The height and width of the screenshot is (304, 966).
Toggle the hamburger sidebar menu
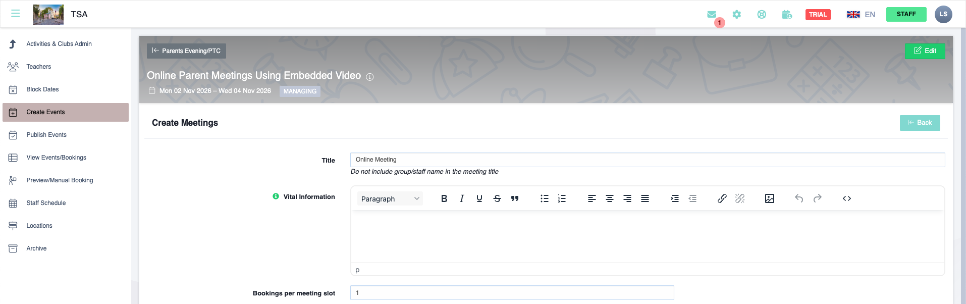click(16, 14)
